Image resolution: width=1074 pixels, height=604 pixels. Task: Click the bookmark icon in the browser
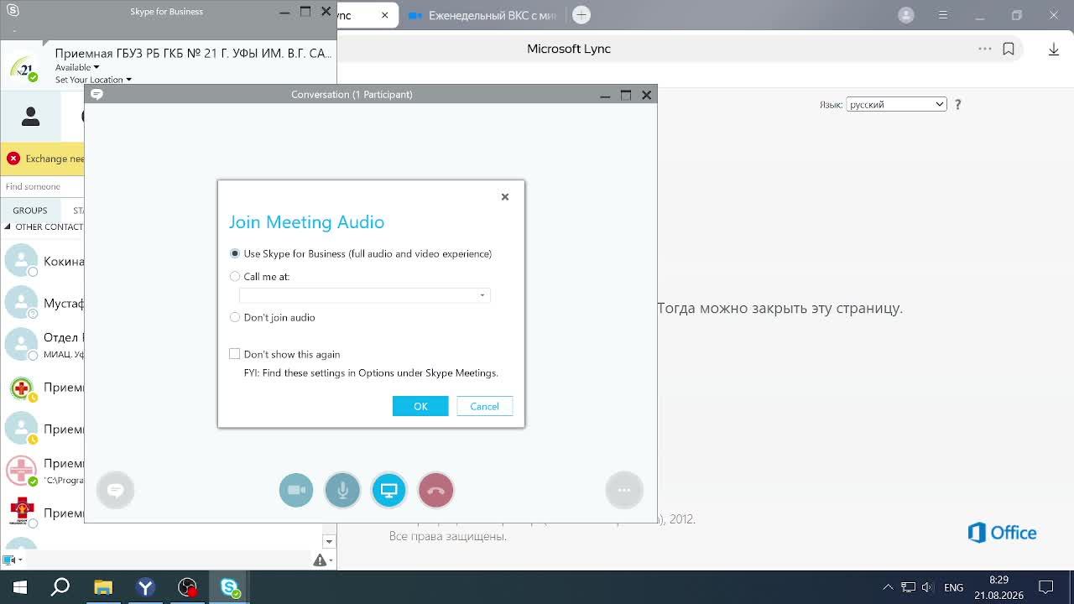click(1009, 49)
